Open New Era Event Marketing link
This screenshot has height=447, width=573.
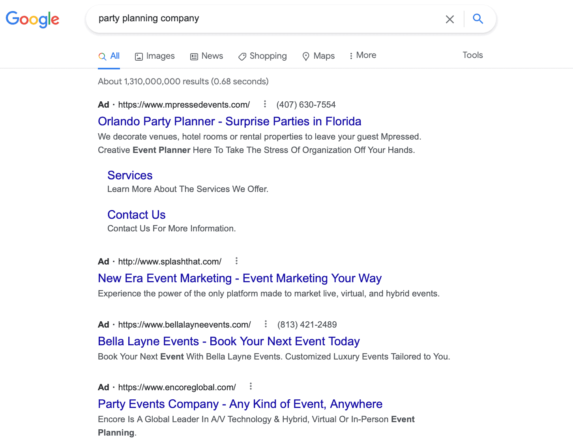[240, 278]
